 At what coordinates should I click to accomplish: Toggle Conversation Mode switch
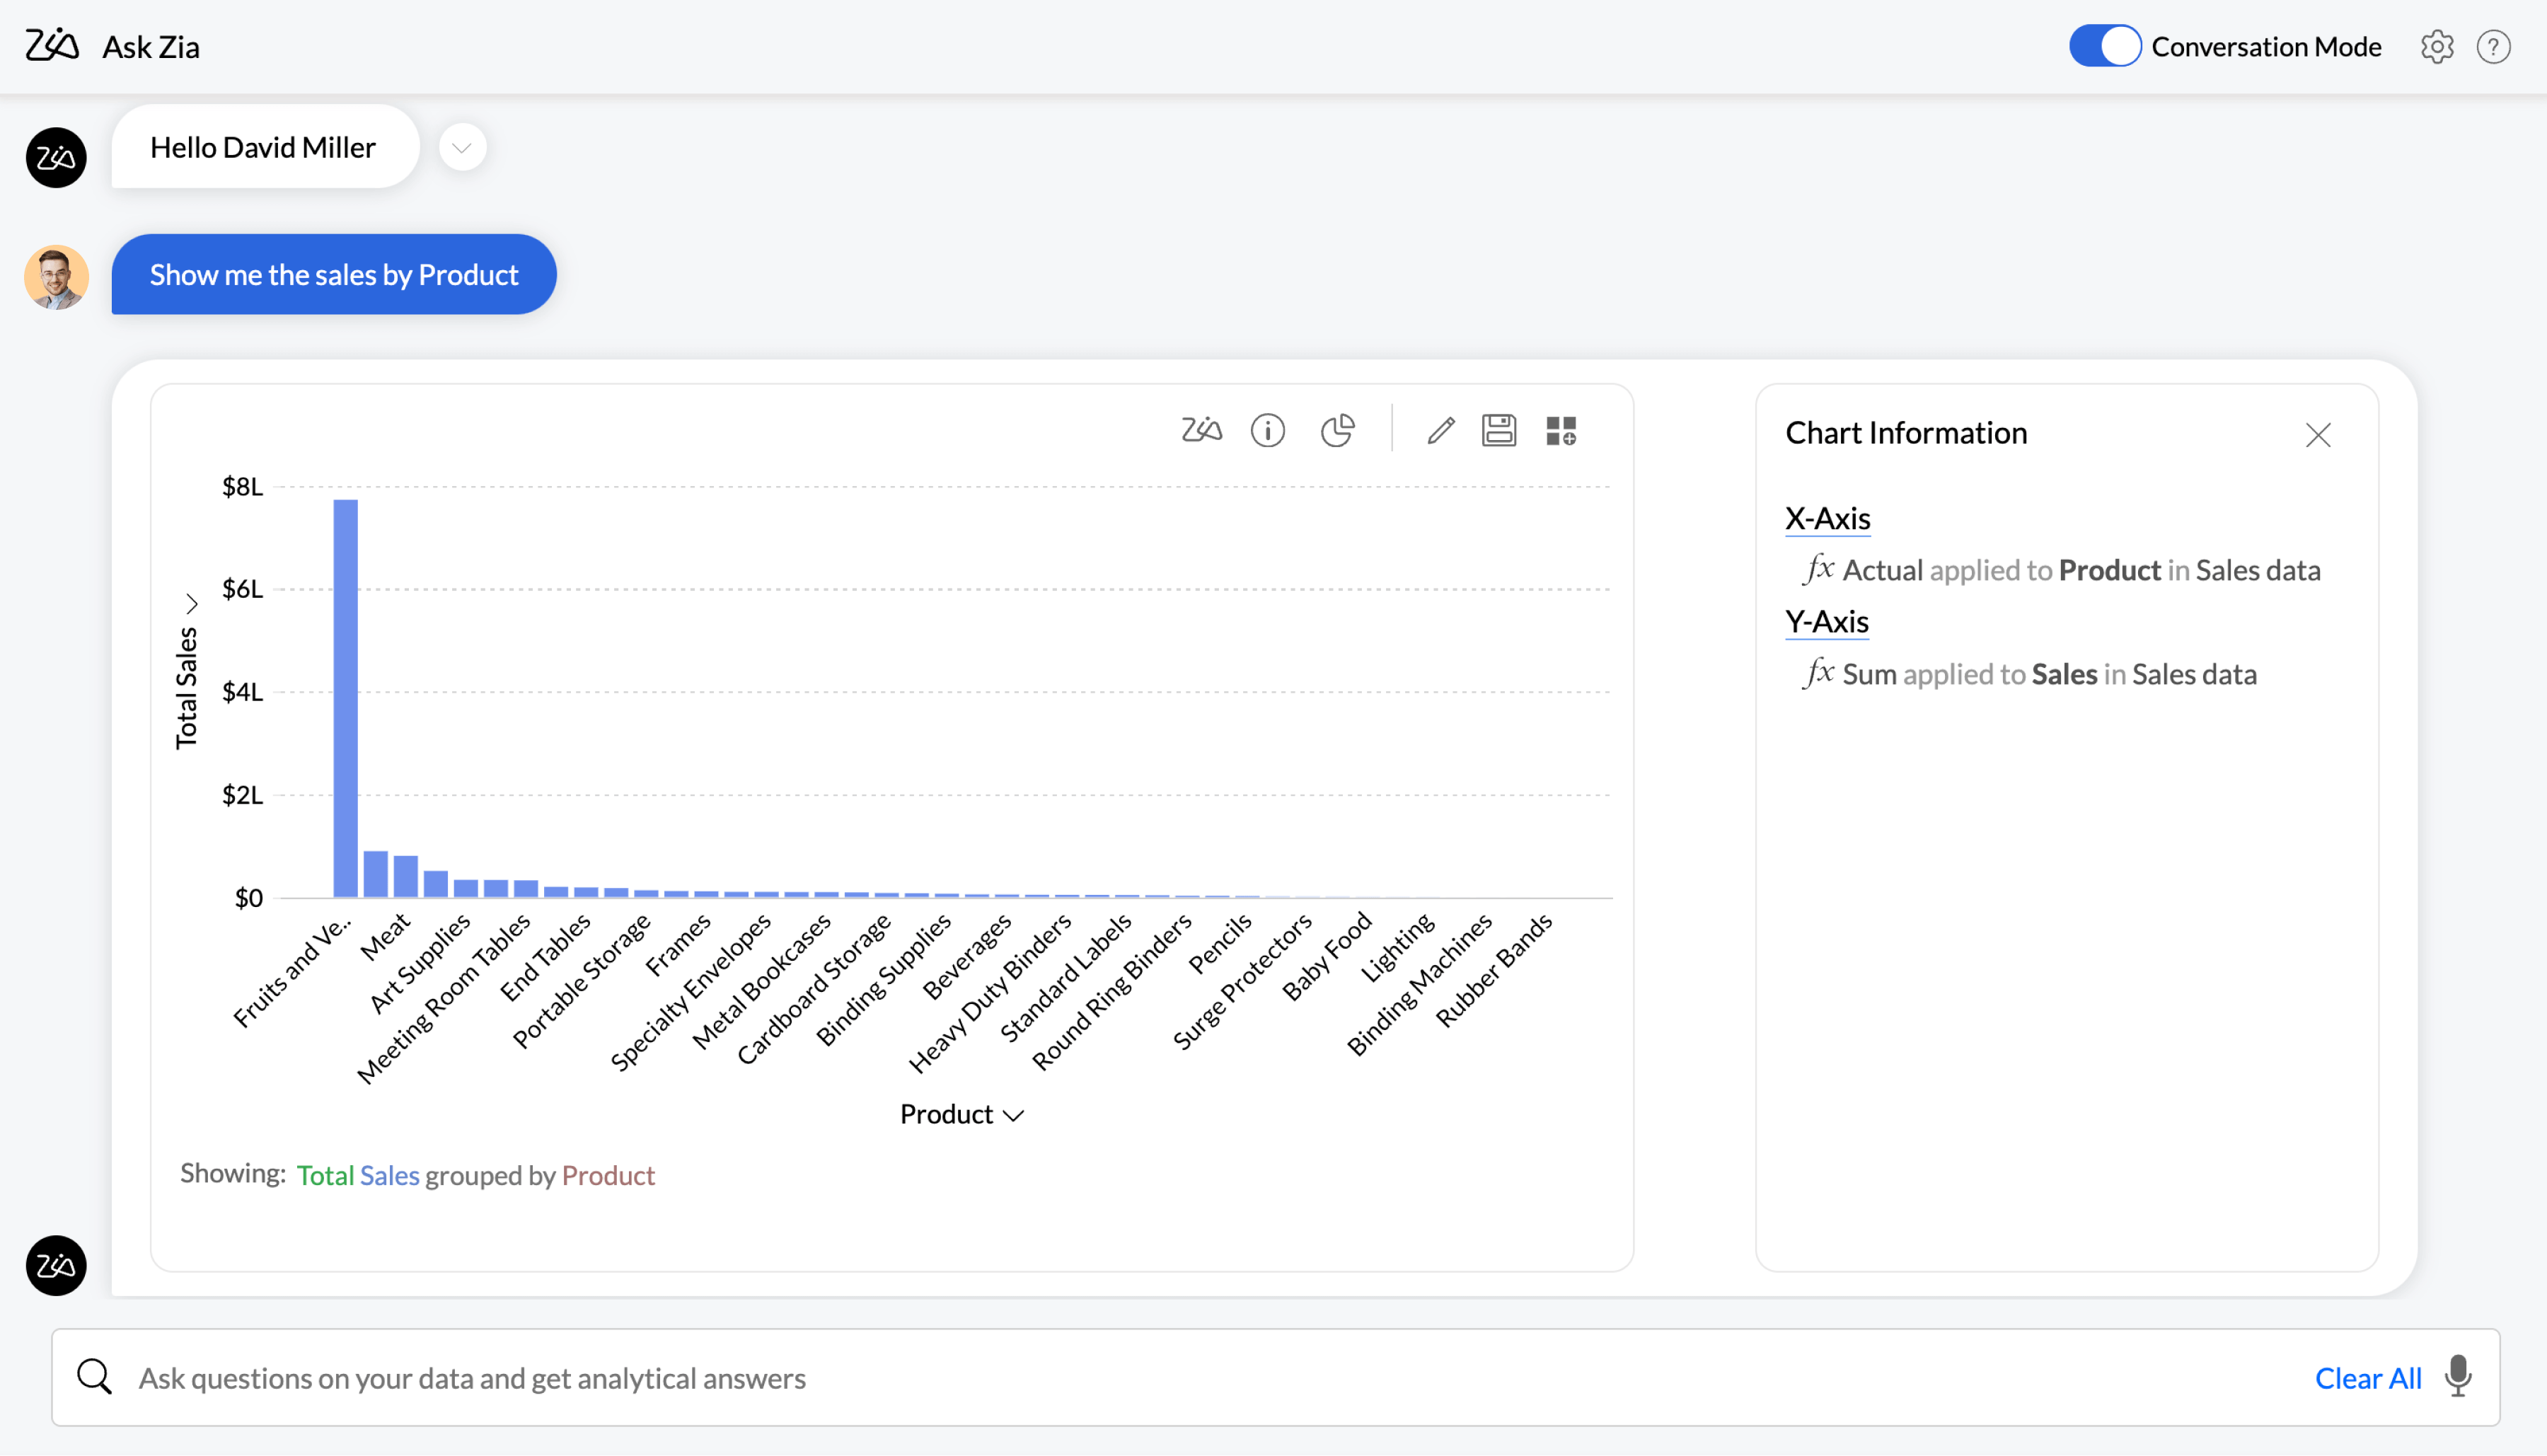[2106, 45]
